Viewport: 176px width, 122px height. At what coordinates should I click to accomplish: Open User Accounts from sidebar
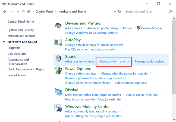click(17, 54)
